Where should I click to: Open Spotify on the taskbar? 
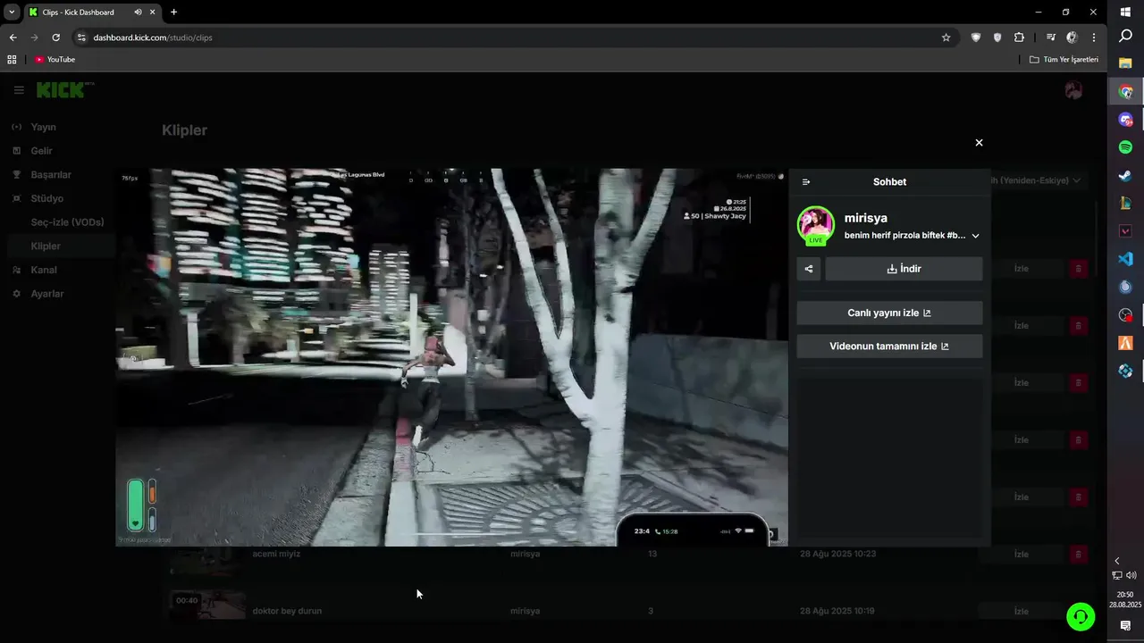(x=1125, y=147)
